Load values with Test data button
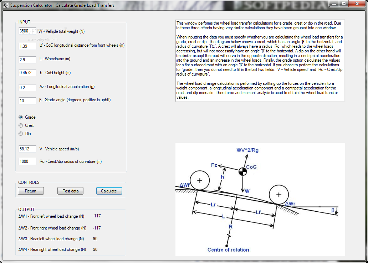 click(x=70, y=191)
